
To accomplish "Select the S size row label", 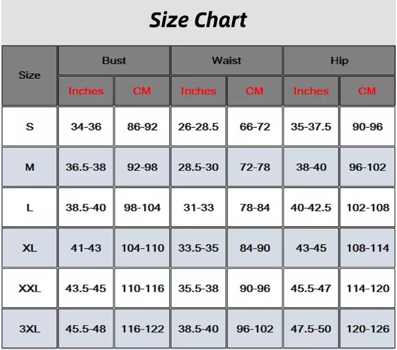I will coord(29,126).
